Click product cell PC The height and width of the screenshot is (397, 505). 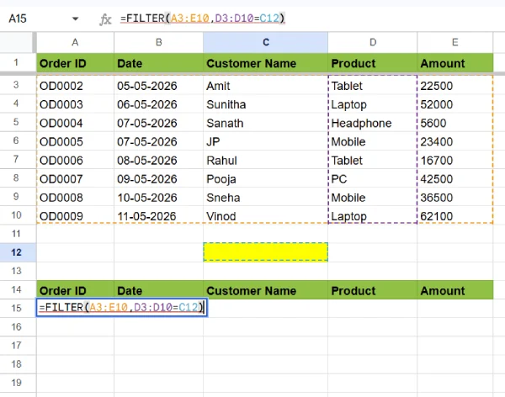pos(373,179)
